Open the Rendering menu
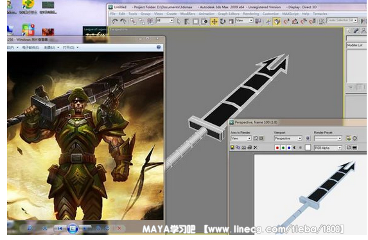Image resolution: width=368 pixels, height=240 pixels. coord(250,14)
